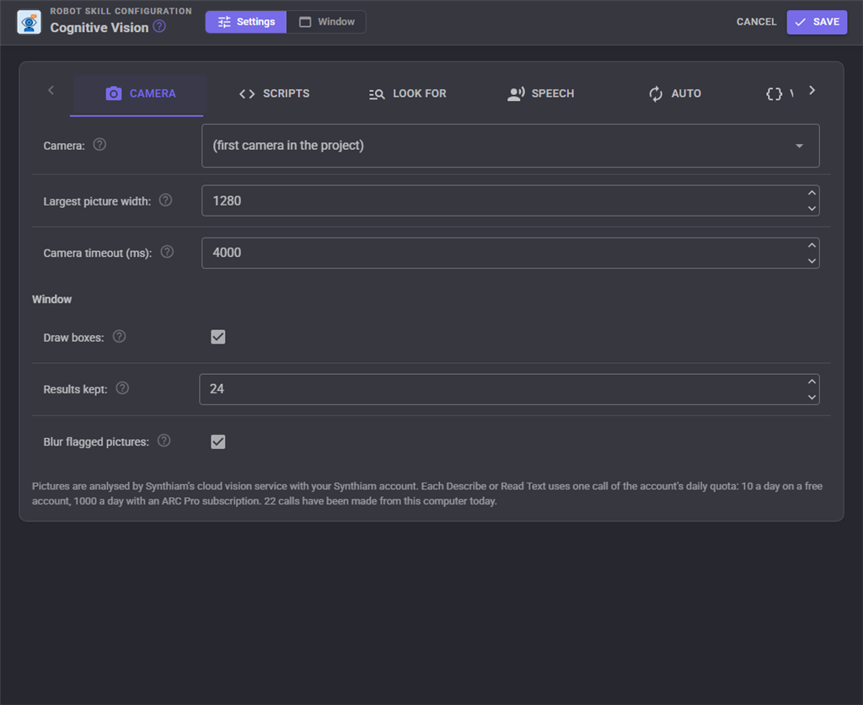The height and width of the screenshot is (705, 863).
Task: Increase Camera timeout value
Action: tap(812, 245)
